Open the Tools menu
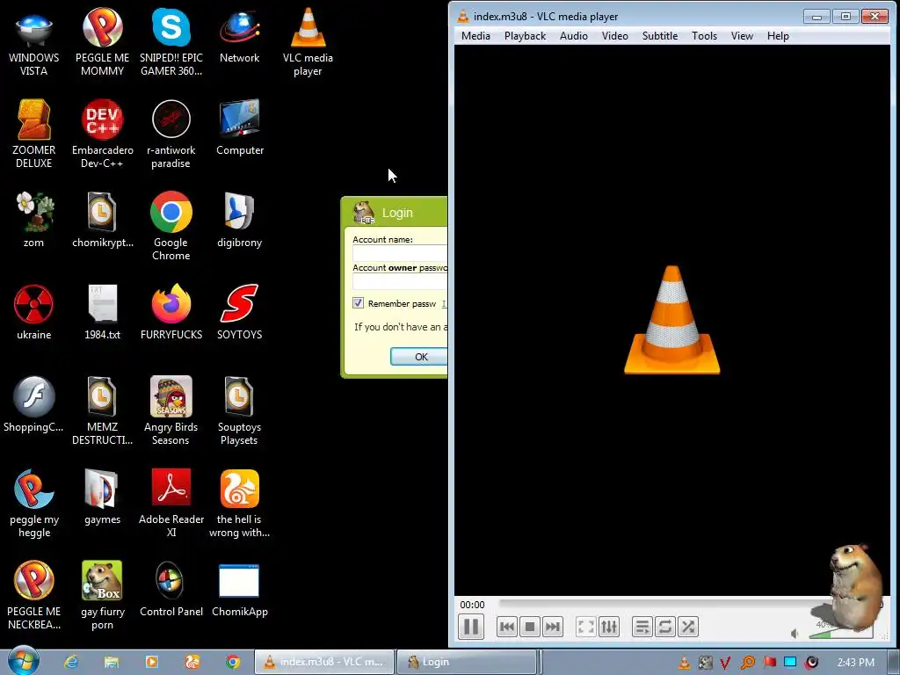This screenshot has height=675, width=900. coord(704,35)
